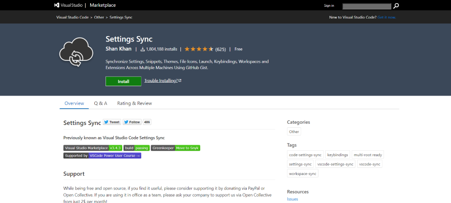Go to Visual Studio Code breadcrumb

[73, 17]
